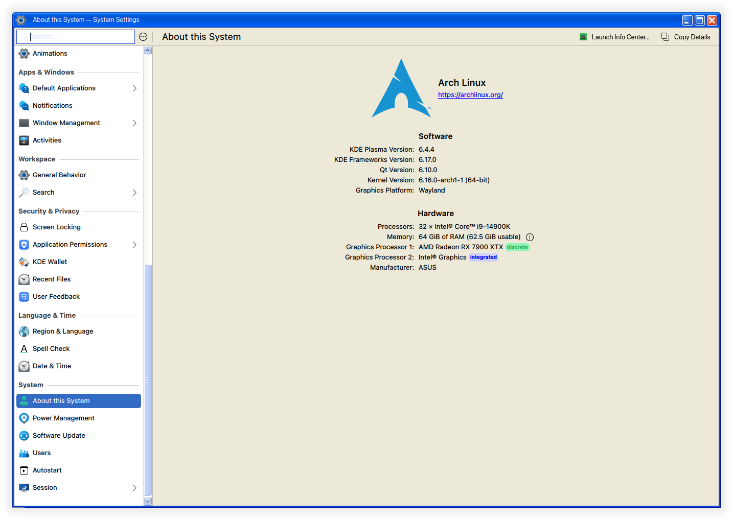Open the Region & Language globe icon
Viewport: 733px width, 520px height.
(x=24, y=332)
